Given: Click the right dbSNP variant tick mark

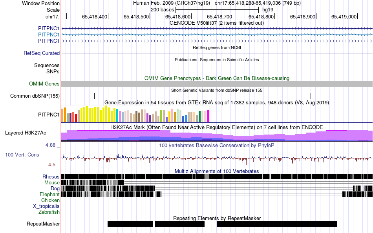Looking at the screenshot, I should (311, 96).
